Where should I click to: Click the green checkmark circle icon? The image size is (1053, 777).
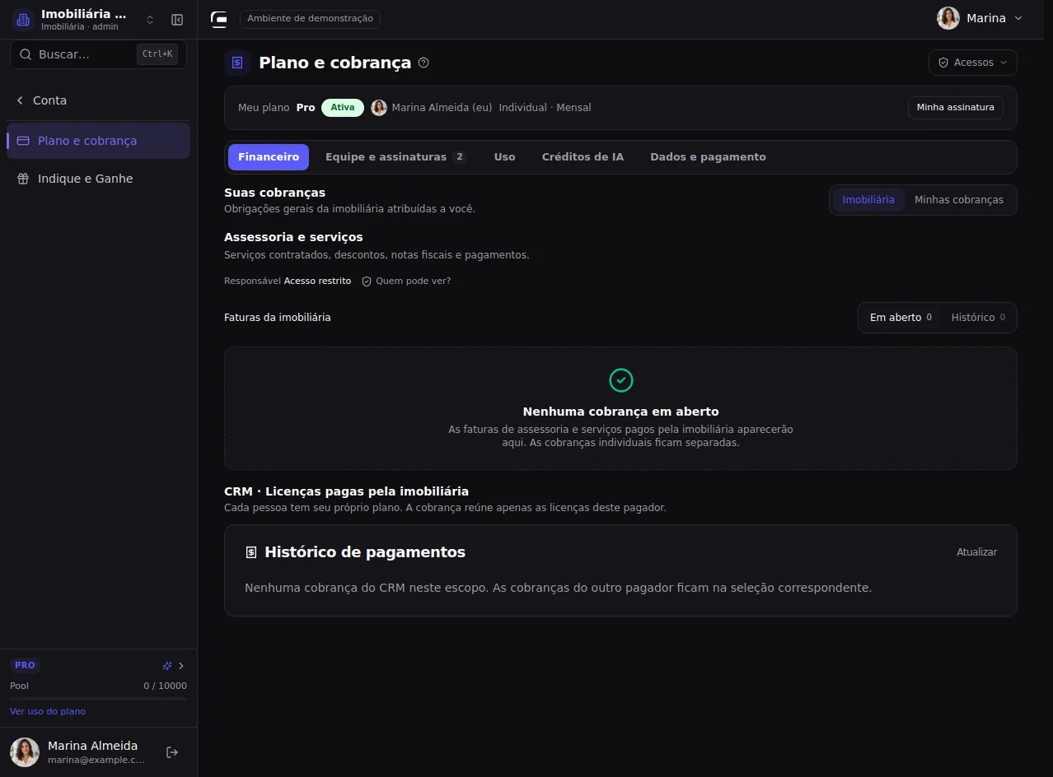pos(621,380)
